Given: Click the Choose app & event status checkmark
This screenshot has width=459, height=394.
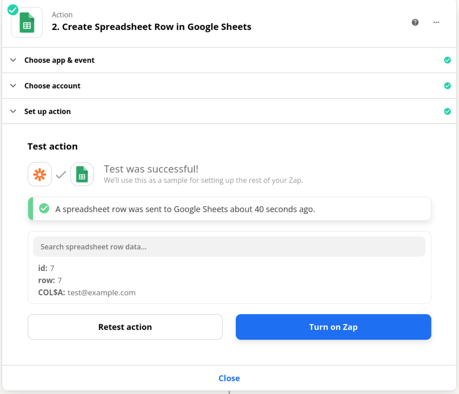Looking at the screenshot, I should (x=447, y=60).
